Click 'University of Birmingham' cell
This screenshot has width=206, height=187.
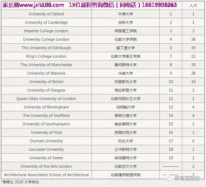46,107
